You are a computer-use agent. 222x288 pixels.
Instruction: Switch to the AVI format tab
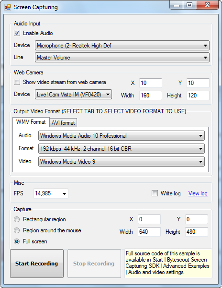[63, 122]
